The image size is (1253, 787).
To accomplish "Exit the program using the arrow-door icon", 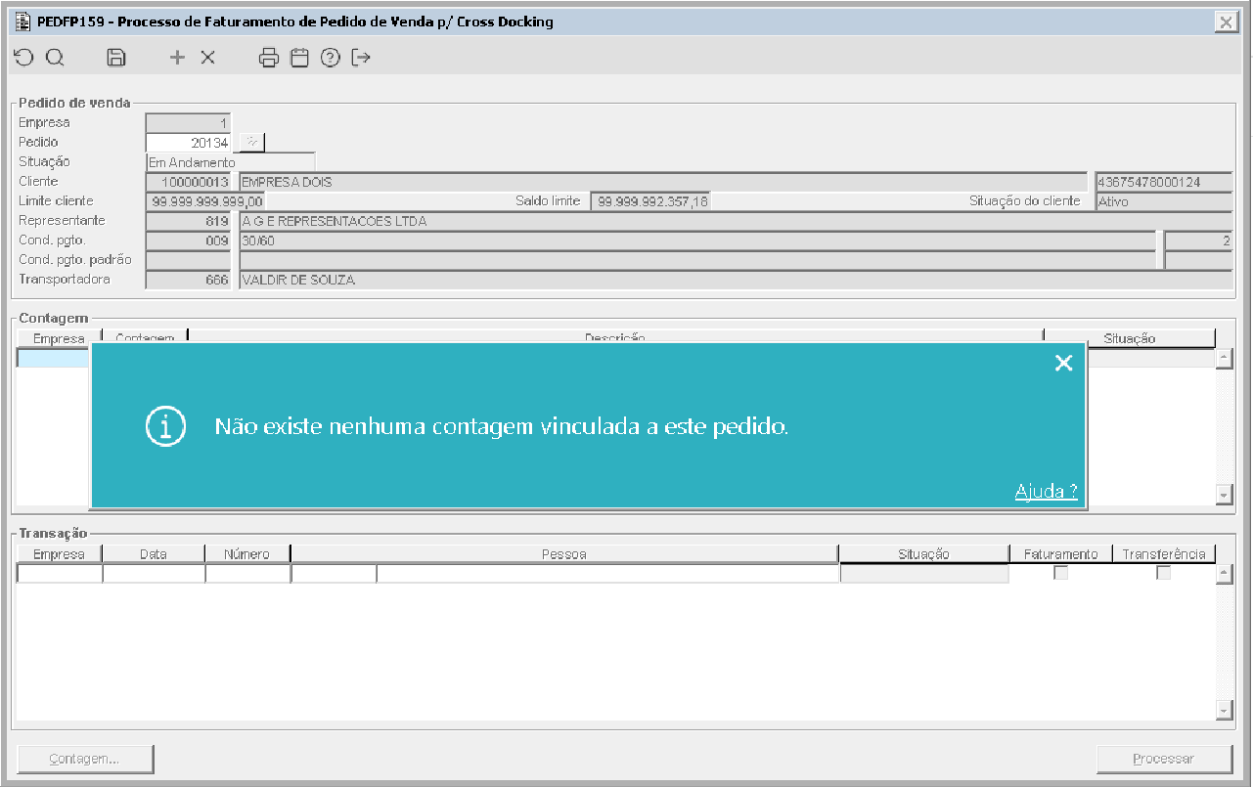I will pos(361,58).
